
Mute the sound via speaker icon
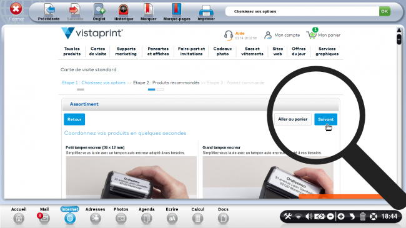(x=309, y=216)
